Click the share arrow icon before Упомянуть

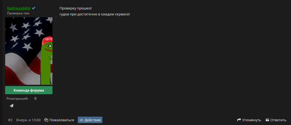(x=239, y=120)
